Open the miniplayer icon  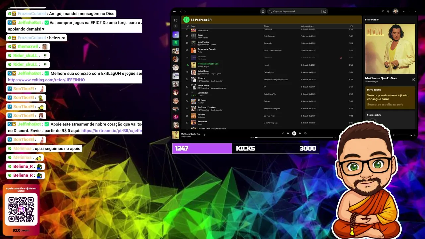tap(411, 135)
